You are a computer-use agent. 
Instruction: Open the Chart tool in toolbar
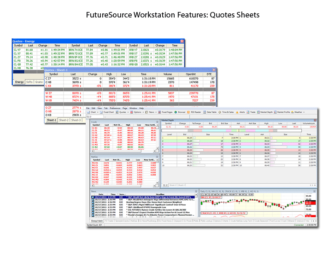click(x=92, y=112)
